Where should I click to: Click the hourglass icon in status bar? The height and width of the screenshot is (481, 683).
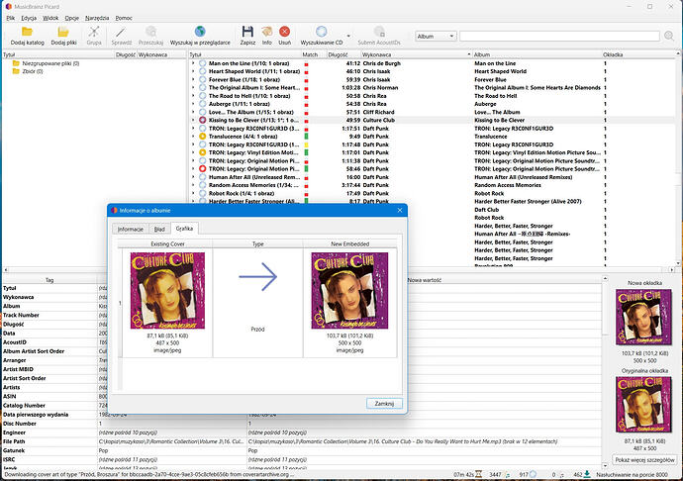(479, 474)
